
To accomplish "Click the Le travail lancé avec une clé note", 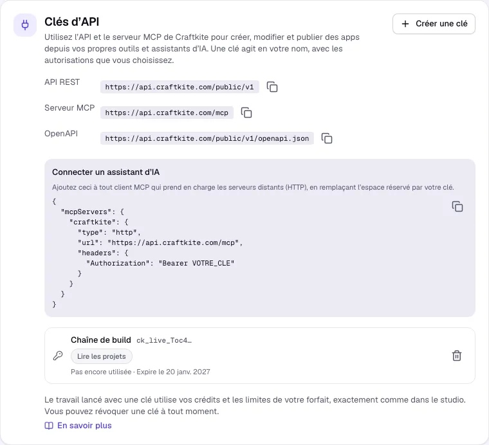I will click(x=255, y=405).
